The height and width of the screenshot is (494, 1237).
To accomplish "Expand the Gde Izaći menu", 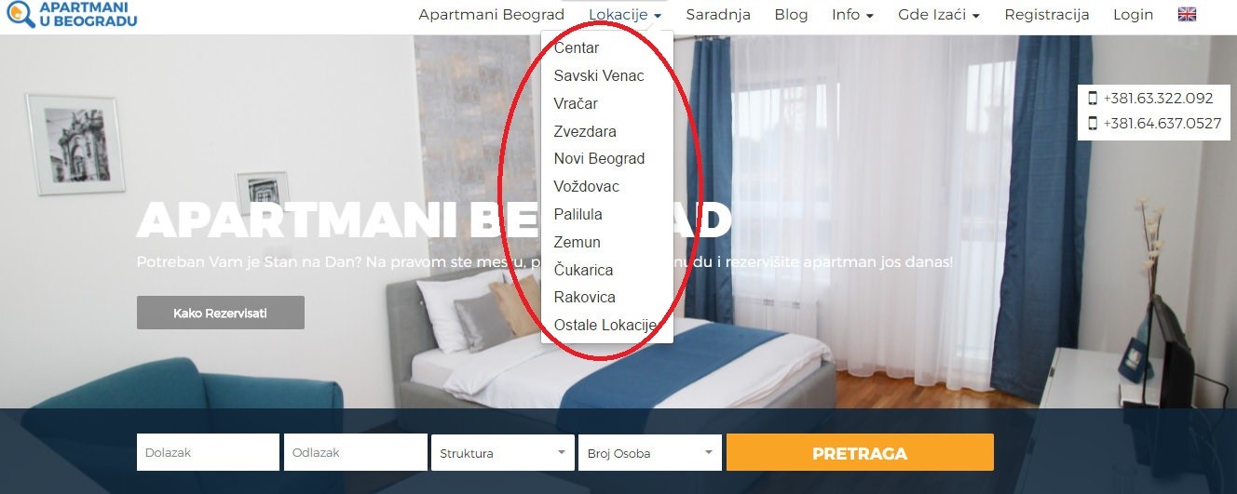I will [939, 15].
